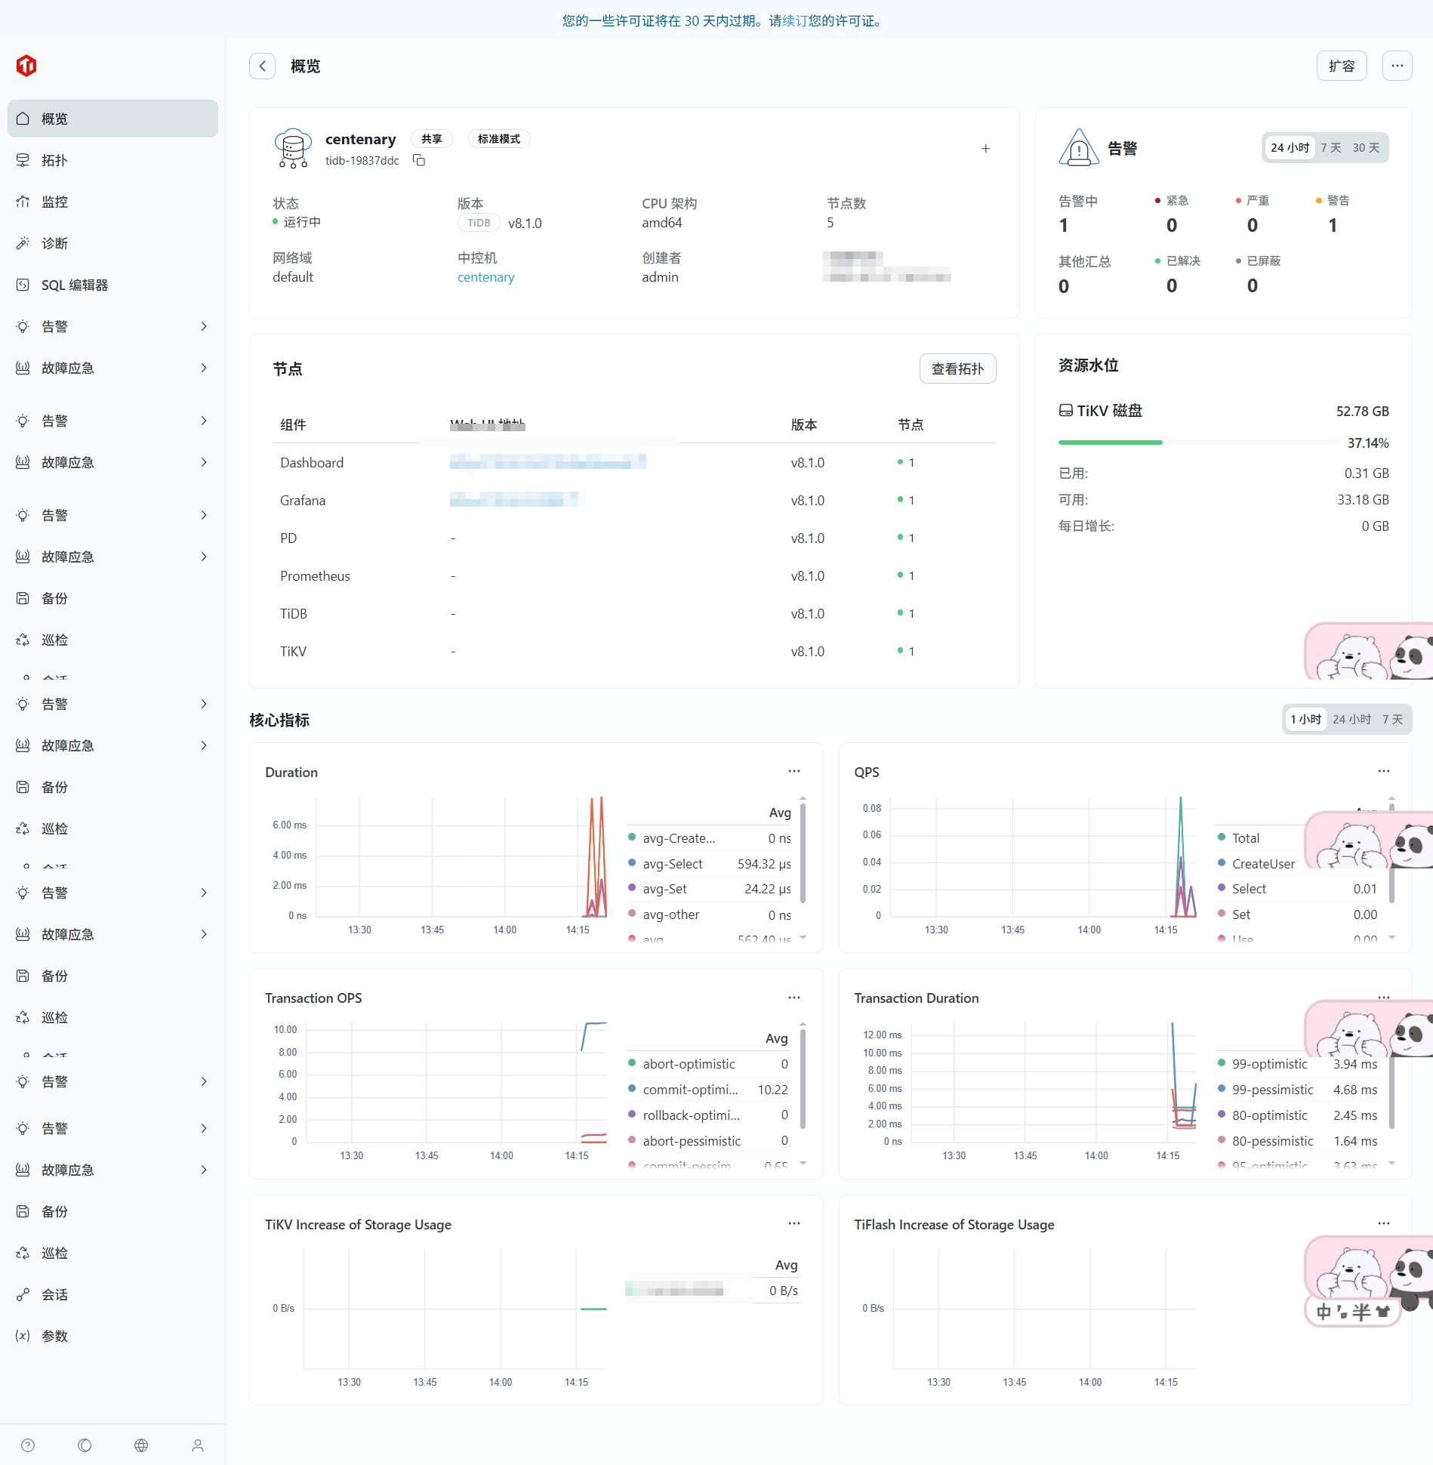
Task: Click the 标准模式 tag
Action: coord(499,139)
